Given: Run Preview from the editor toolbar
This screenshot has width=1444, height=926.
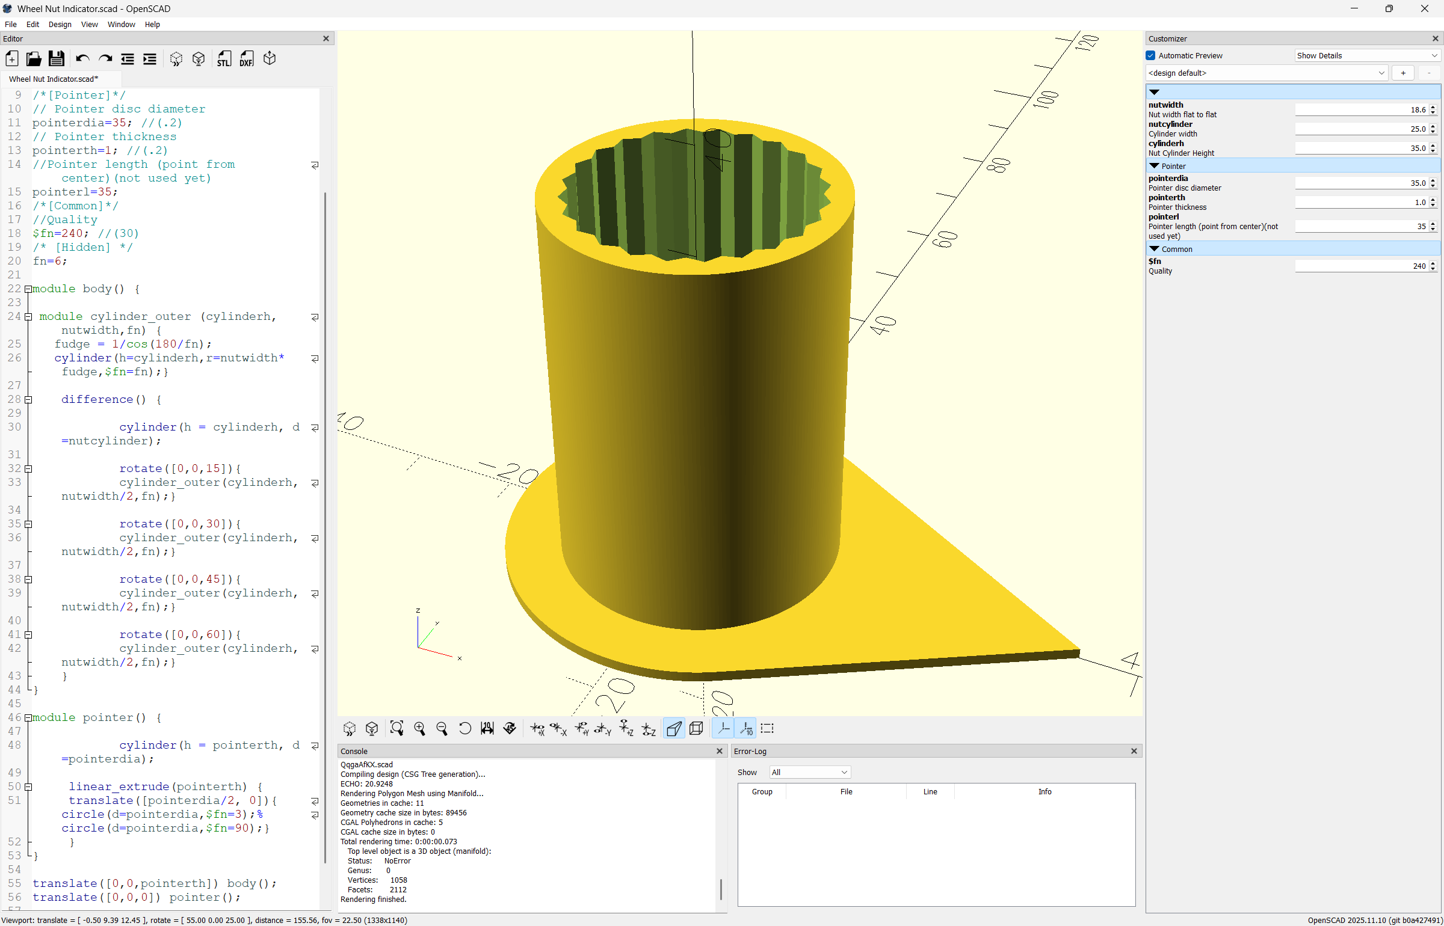Looking at the screenshot, I should point(176,59).
